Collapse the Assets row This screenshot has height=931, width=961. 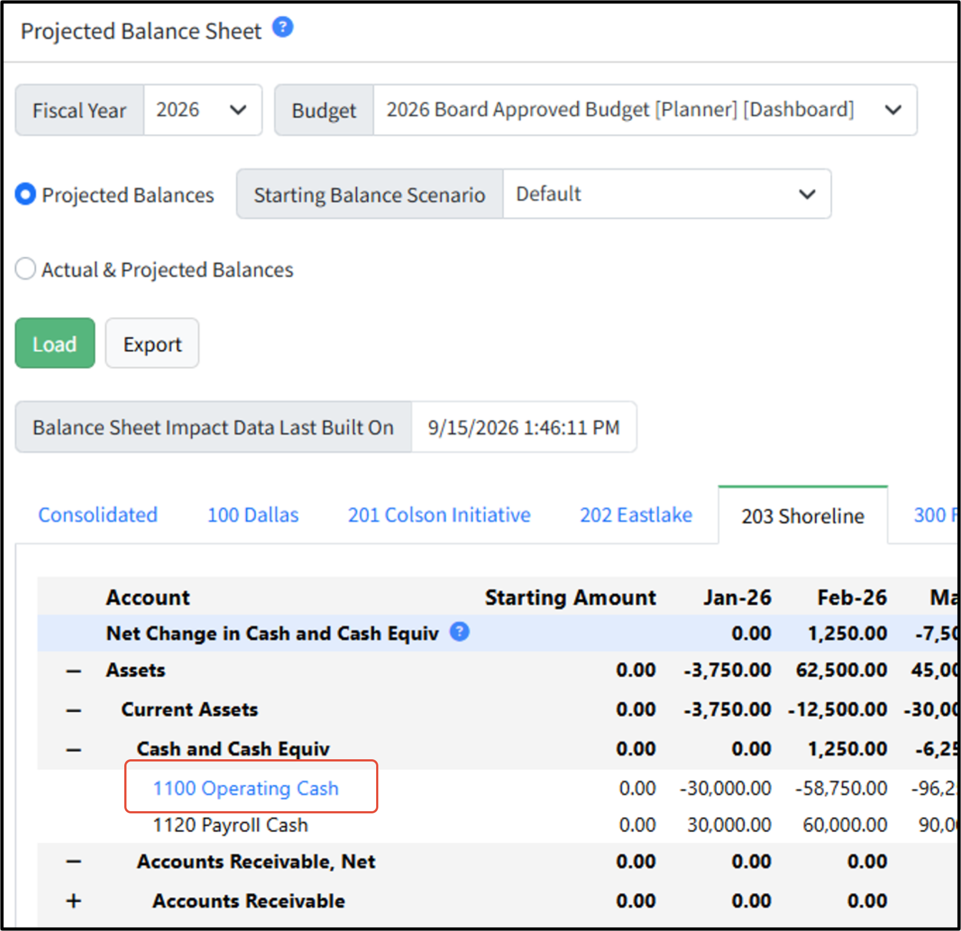click(74, 671)
